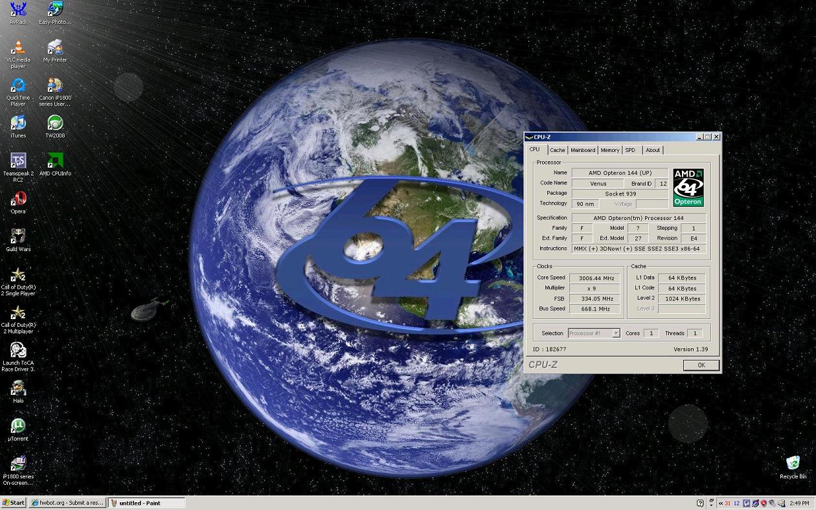
Task: Click the AMD 64 Opteron logo
Action: point(688,188)
